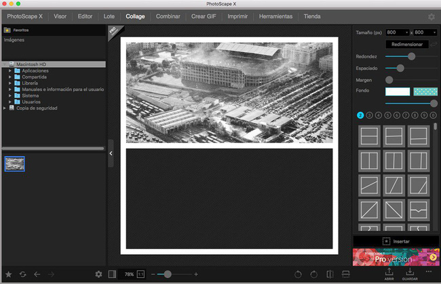441x284 pixels.
Task: Open the more options ellipsis menu
Action: (429, 272)
